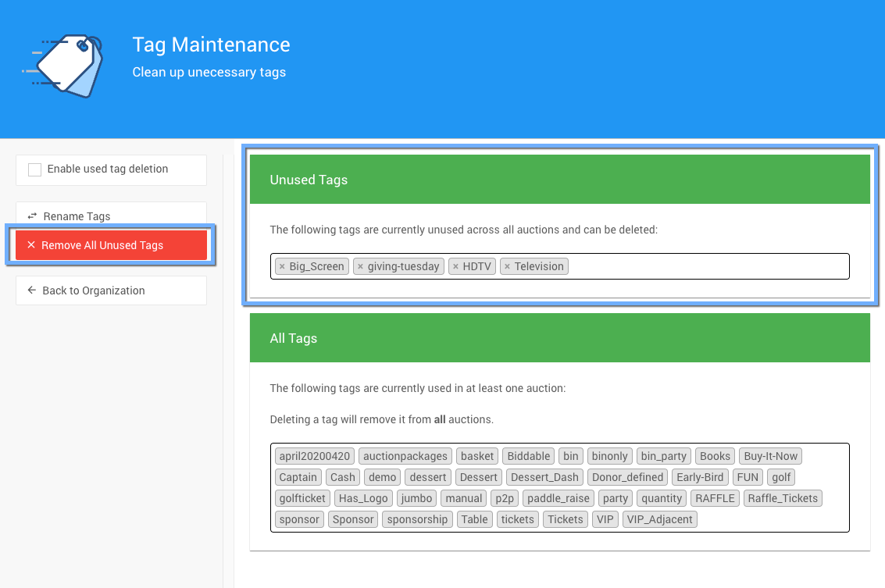Click the back arrow icon beside Back to Organization
Viewport: 885px width, 588px height.
tap(32, 290)
